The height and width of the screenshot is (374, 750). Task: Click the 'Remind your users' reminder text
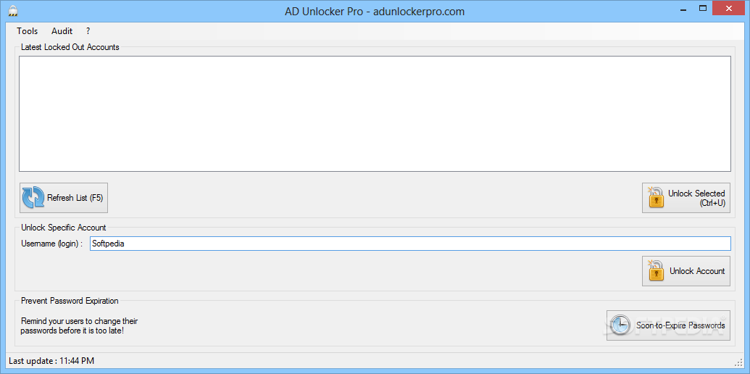click(x=80, y=325)
